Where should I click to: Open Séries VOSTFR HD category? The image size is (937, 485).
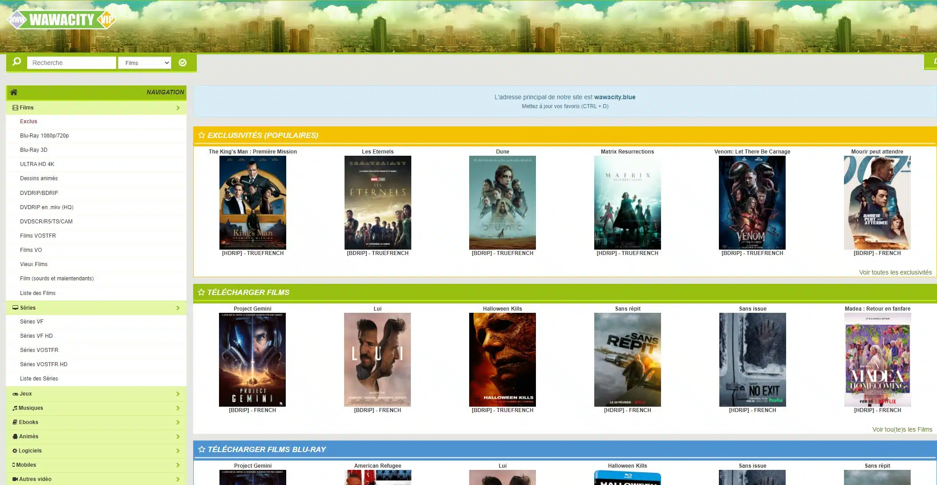[x=44, y=364]
